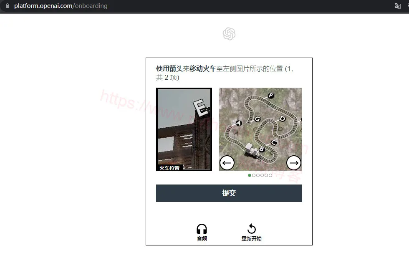Click the OpenAI logo at the top
Viewport: 409px width, 273px height.
(x=229, y=34)
